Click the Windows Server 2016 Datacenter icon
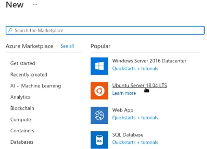 point(99,66)
